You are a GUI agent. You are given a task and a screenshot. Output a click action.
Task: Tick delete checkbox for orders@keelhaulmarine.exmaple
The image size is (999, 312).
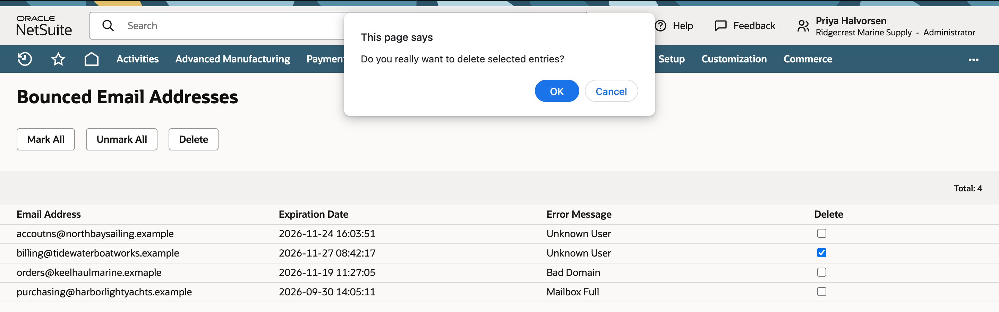[x=821, y=272]
